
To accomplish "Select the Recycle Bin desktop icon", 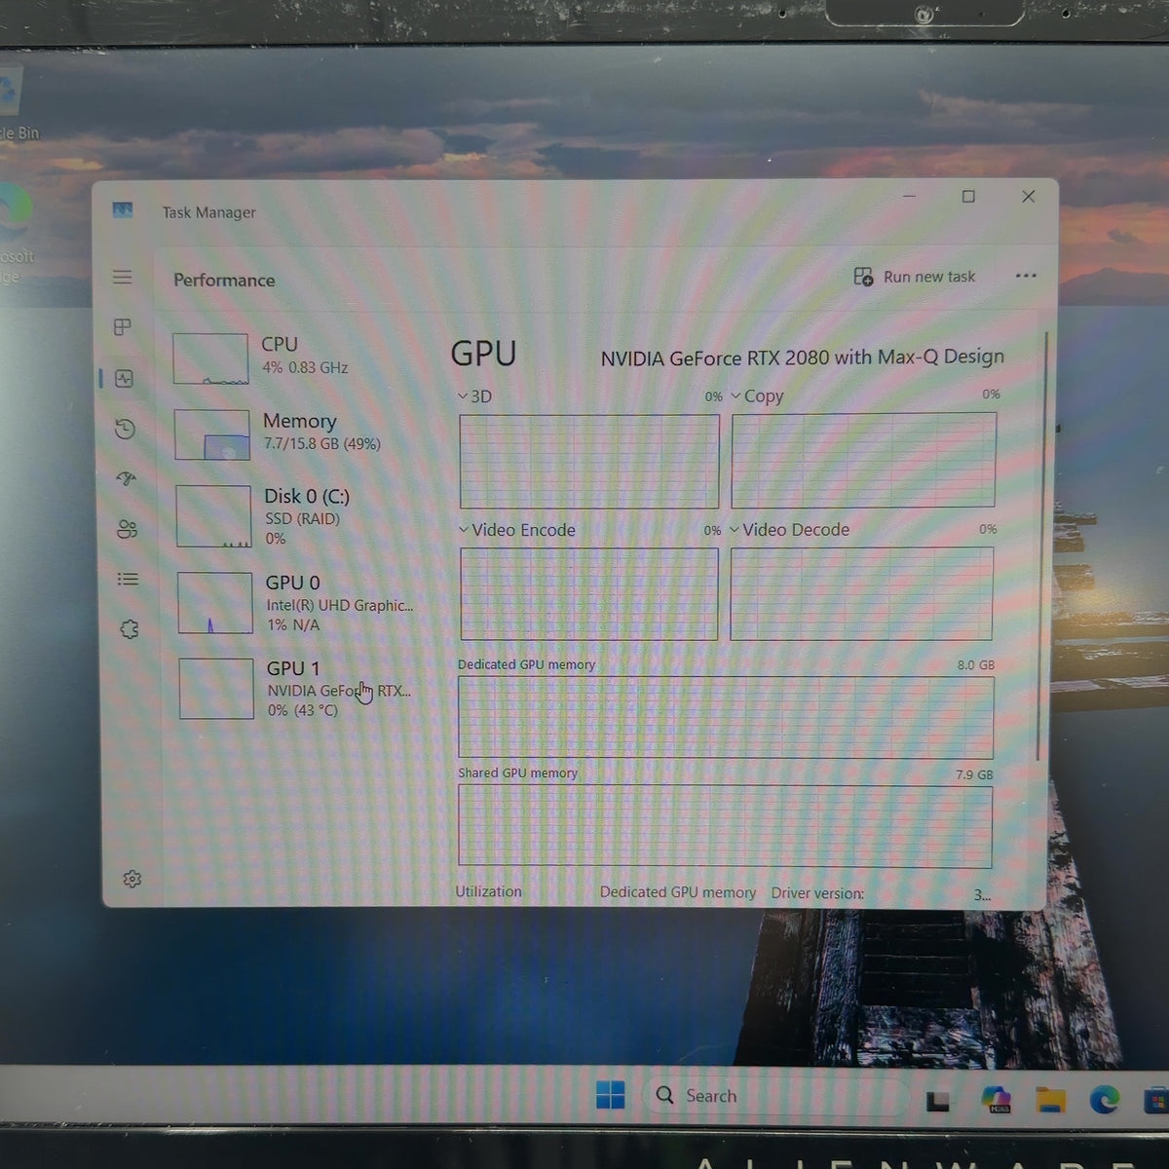I will click(x=18, y=105).
